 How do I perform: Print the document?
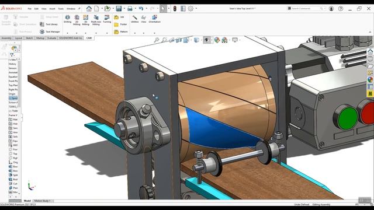point(130,9)
